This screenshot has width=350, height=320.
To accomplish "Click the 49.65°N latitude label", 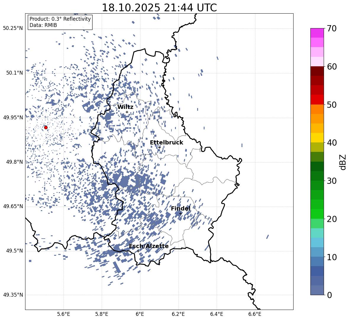I will (13, 206).
